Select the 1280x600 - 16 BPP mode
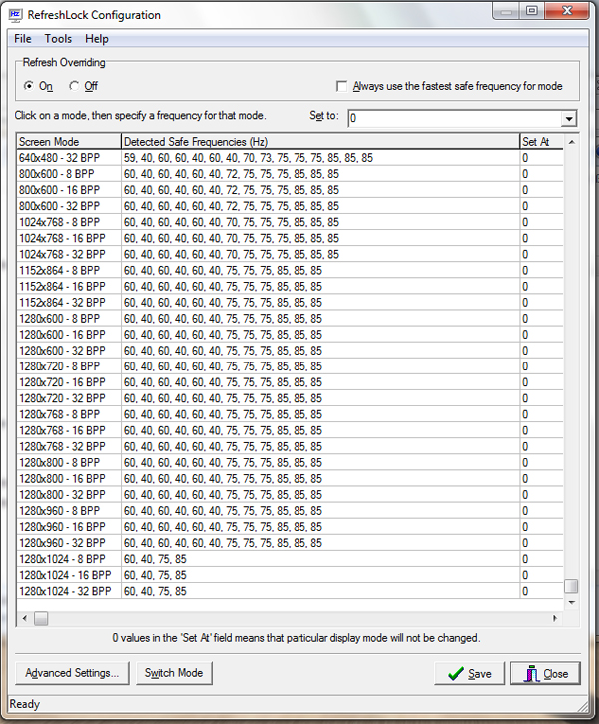Image resolution: width=599 pixels, height=724 pixels. pyautogui.click(x=290, y=335)
